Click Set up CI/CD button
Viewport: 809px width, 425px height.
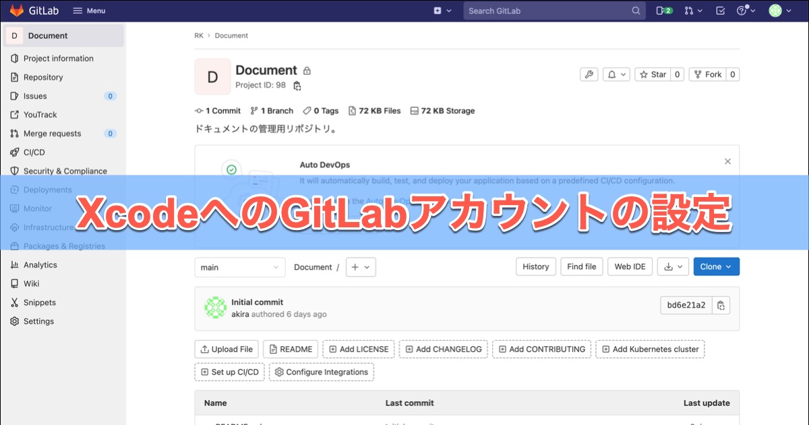[x=230, y=372]
